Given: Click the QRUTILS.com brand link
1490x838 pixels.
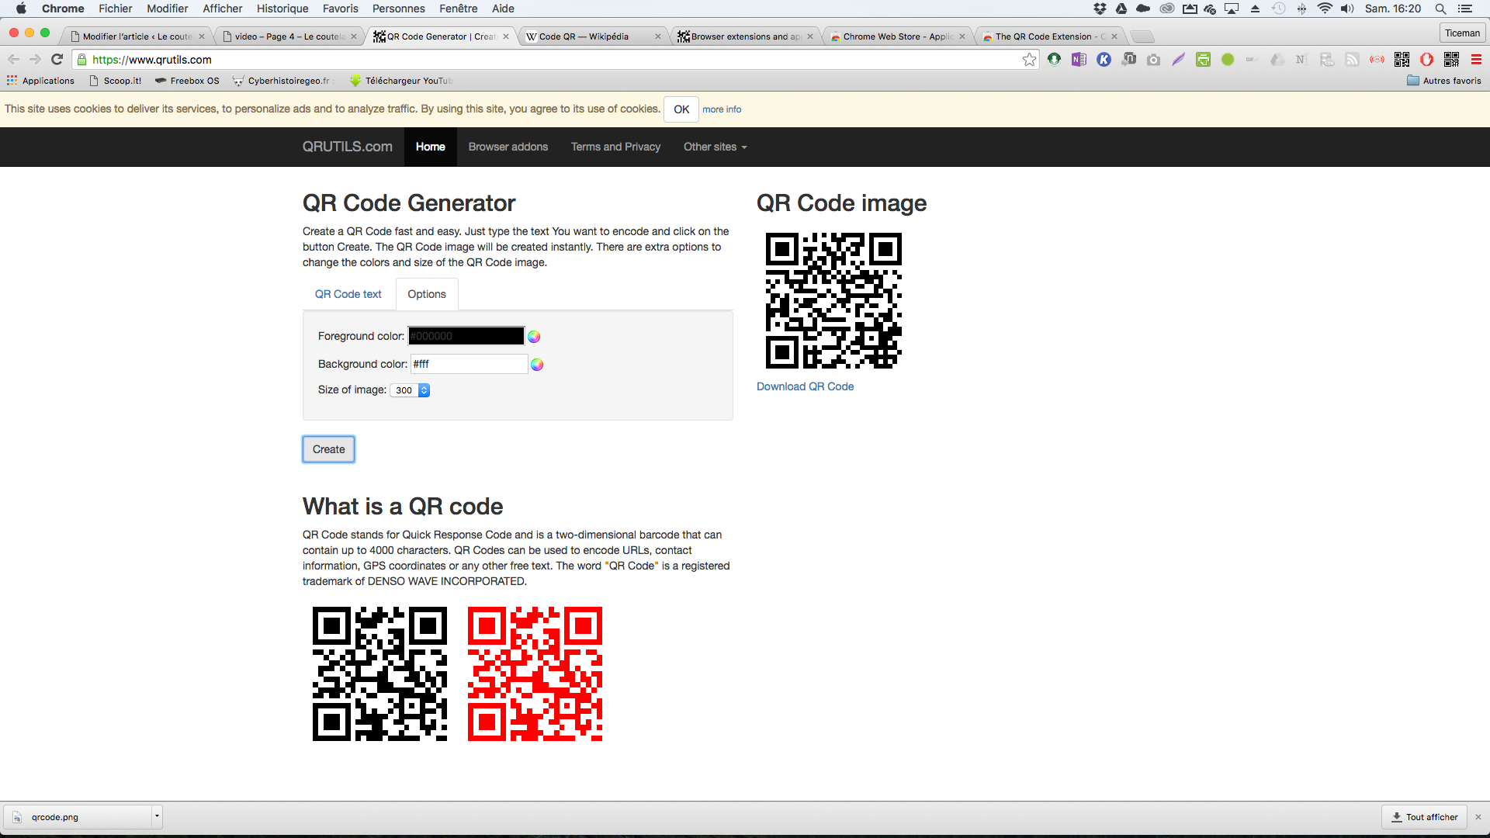Looking at the screenshot, I should pyautogui.click(x=348, y=147).
